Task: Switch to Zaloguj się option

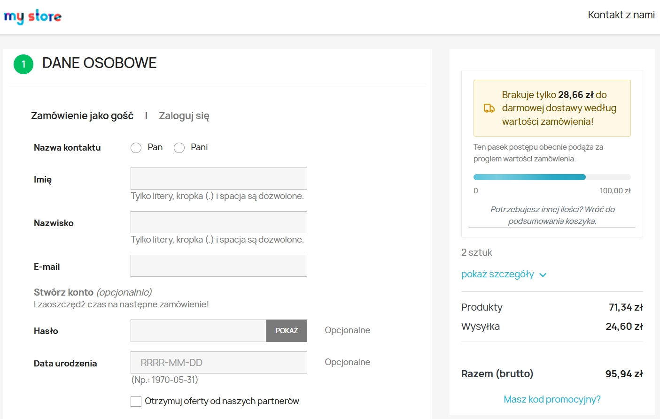Action: tap(184, 115)
